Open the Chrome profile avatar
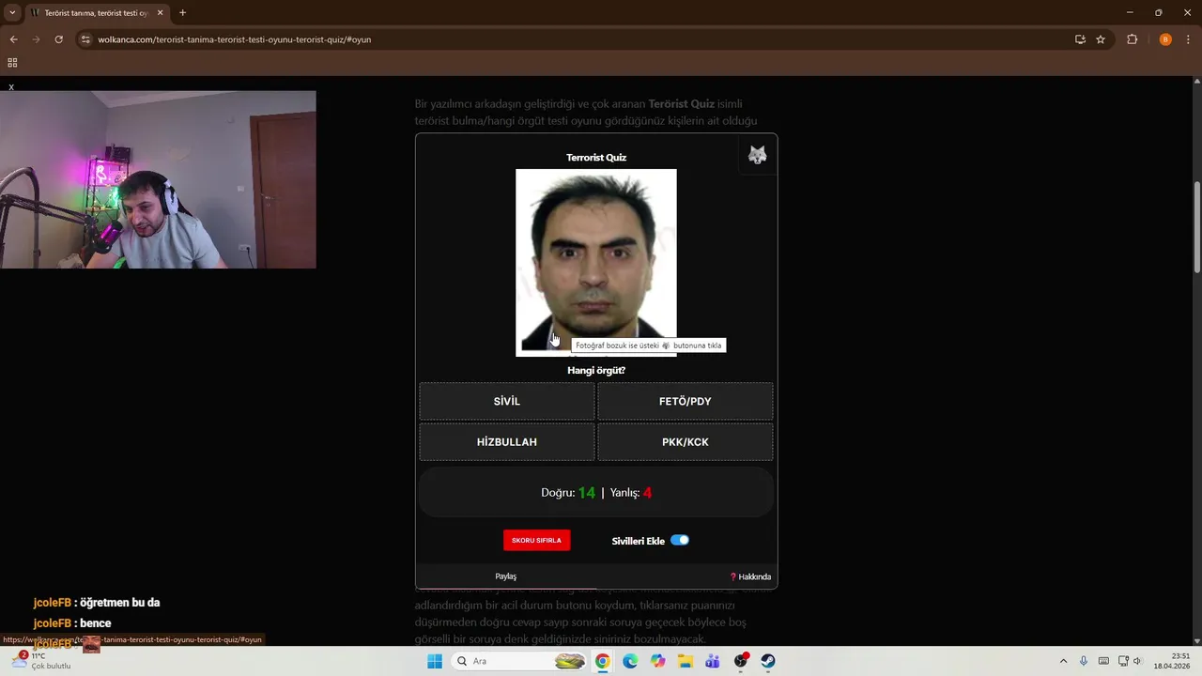 click(1165, 39)
